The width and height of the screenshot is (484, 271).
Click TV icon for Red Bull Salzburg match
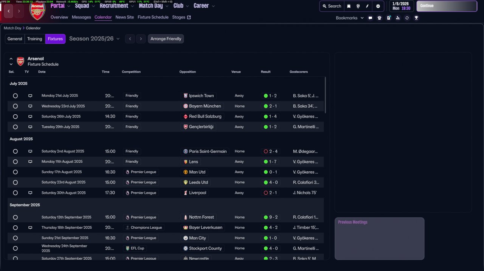click(x=30, y=117)
